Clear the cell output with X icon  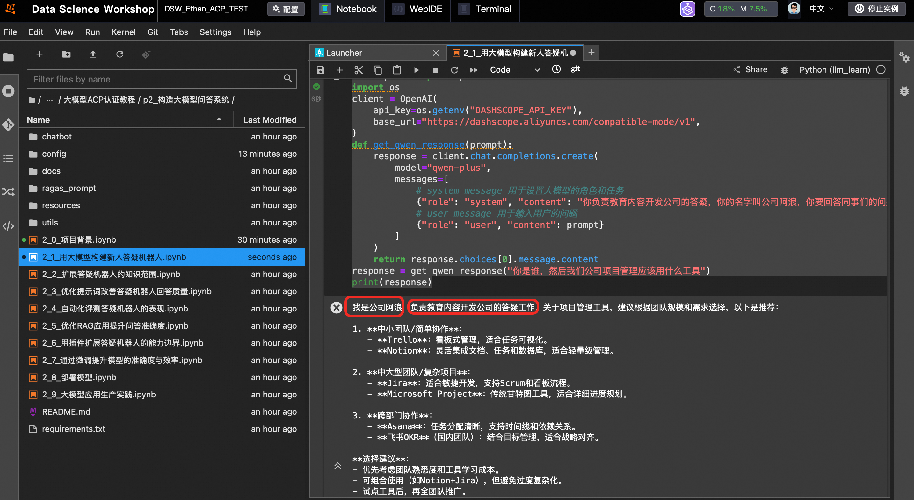(336, 307)
